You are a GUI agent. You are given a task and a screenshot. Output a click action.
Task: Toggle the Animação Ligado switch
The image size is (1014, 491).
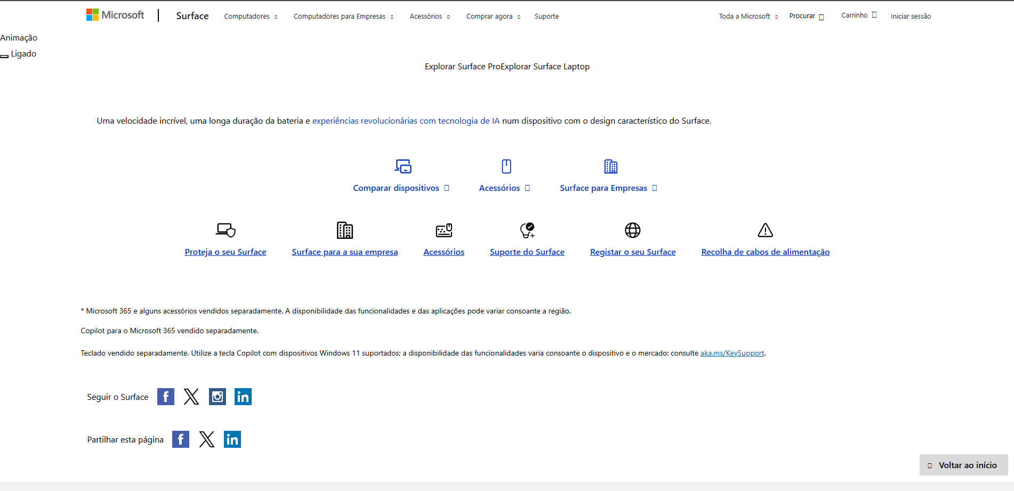pos(4,55)
